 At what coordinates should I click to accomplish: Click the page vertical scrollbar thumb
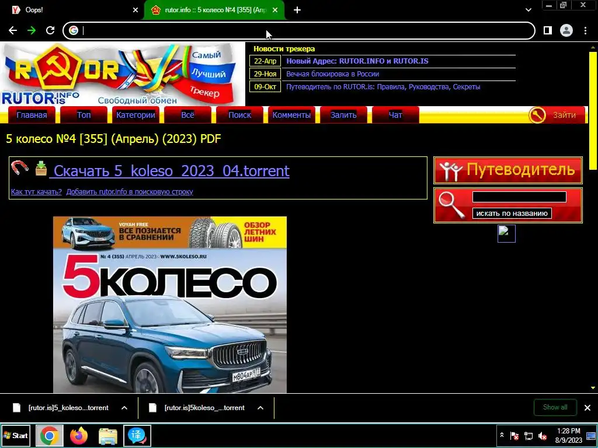coord(593,110)
